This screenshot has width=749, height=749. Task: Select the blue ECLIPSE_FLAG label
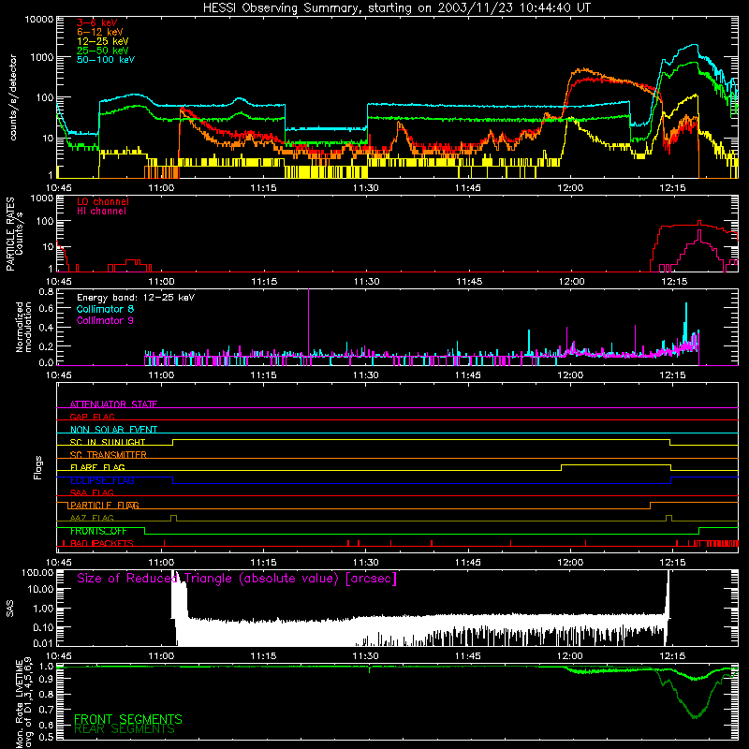(102, 480)
